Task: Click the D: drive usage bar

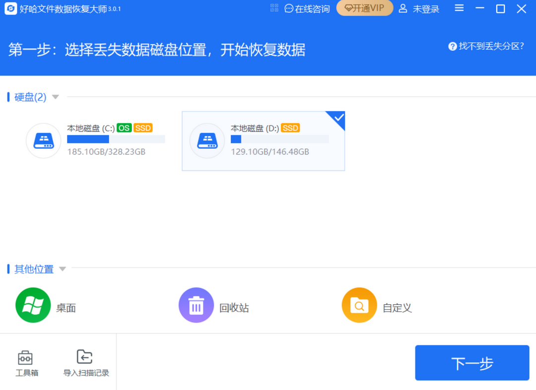Action: [x=279, y=139]
